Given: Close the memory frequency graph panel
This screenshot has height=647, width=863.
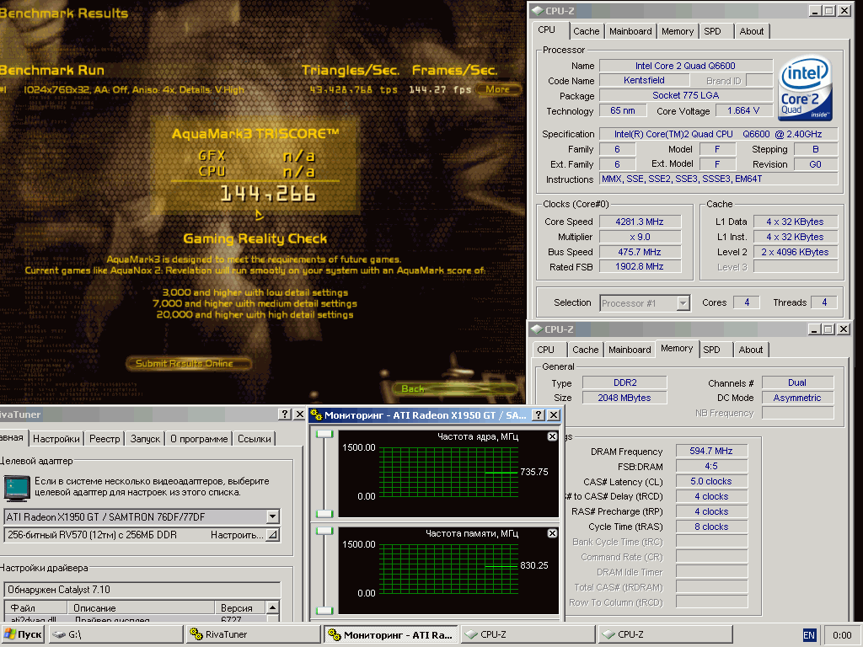Looking at the screenshot, I should [x=552, y=533].
